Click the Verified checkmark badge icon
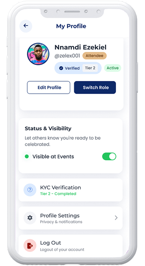Image resolution: width=145 pixels, height=266 pixels. (61, 68)
